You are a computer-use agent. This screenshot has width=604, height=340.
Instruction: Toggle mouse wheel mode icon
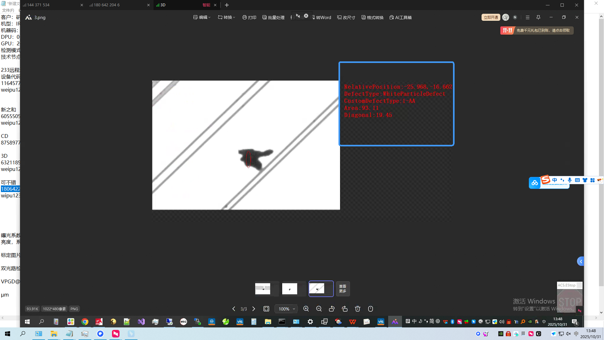[370, 309]
